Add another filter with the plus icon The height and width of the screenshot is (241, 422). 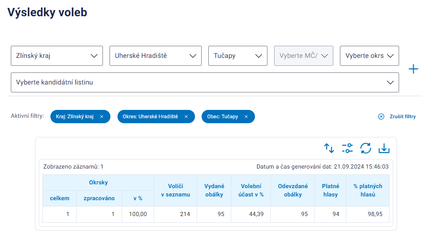[x=413, y=69]
